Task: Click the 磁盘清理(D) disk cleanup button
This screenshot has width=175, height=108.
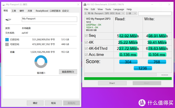Action: tap(68, 72)
